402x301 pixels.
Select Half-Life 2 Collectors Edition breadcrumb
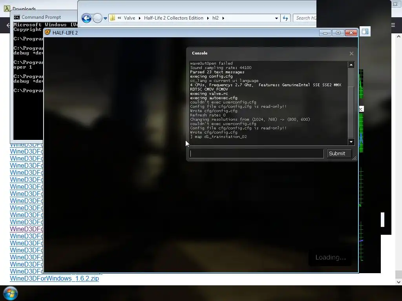pos(174,18)
